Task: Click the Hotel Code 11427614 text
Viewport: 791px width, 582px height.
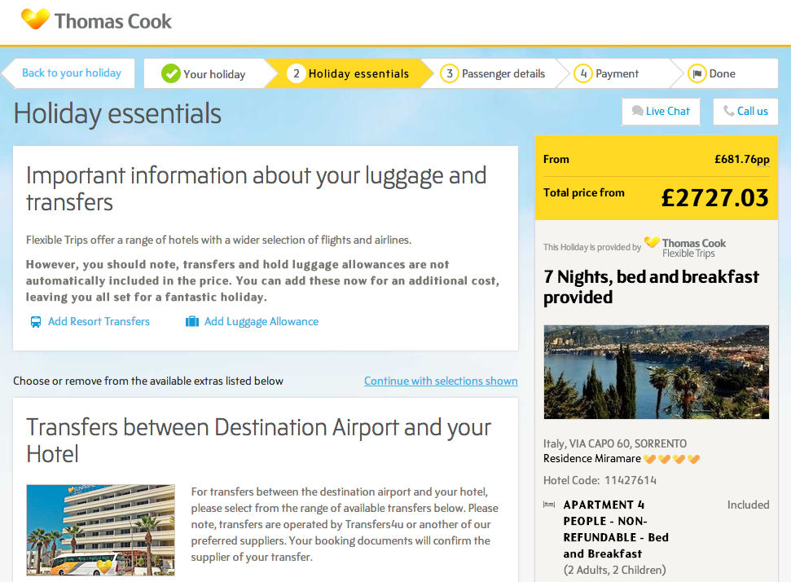Action: point(600,481)
